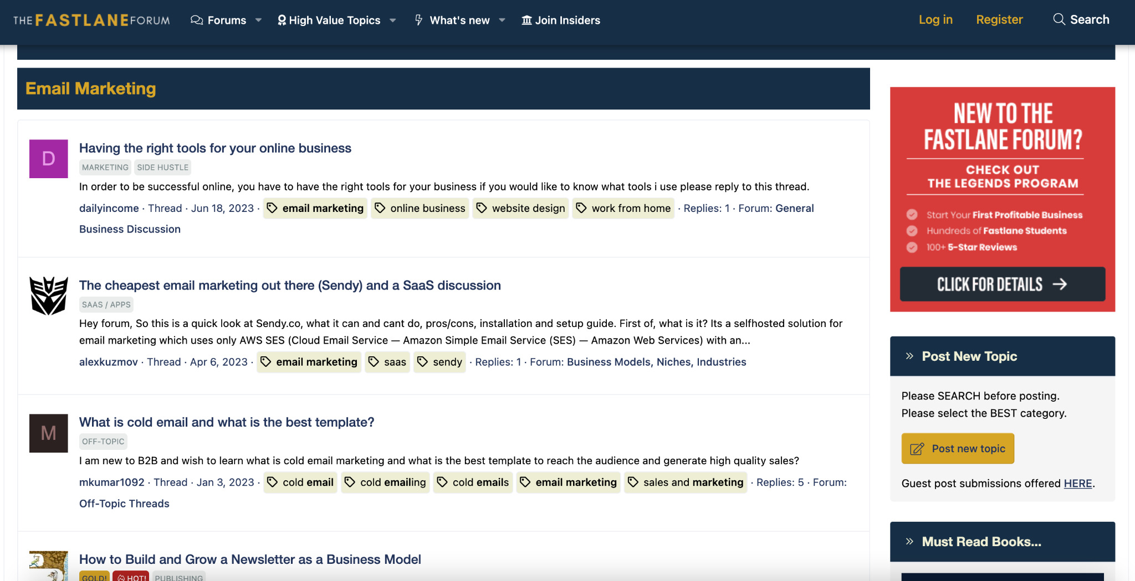Click tag icon of 'cold email' tag
The height and width of the screenshot is (581, 1135).
coord(272,483)
